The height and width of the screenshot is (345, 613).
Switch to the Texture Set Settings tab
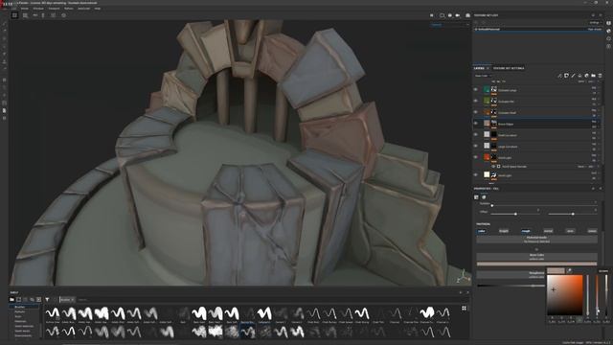click(509, 68)
